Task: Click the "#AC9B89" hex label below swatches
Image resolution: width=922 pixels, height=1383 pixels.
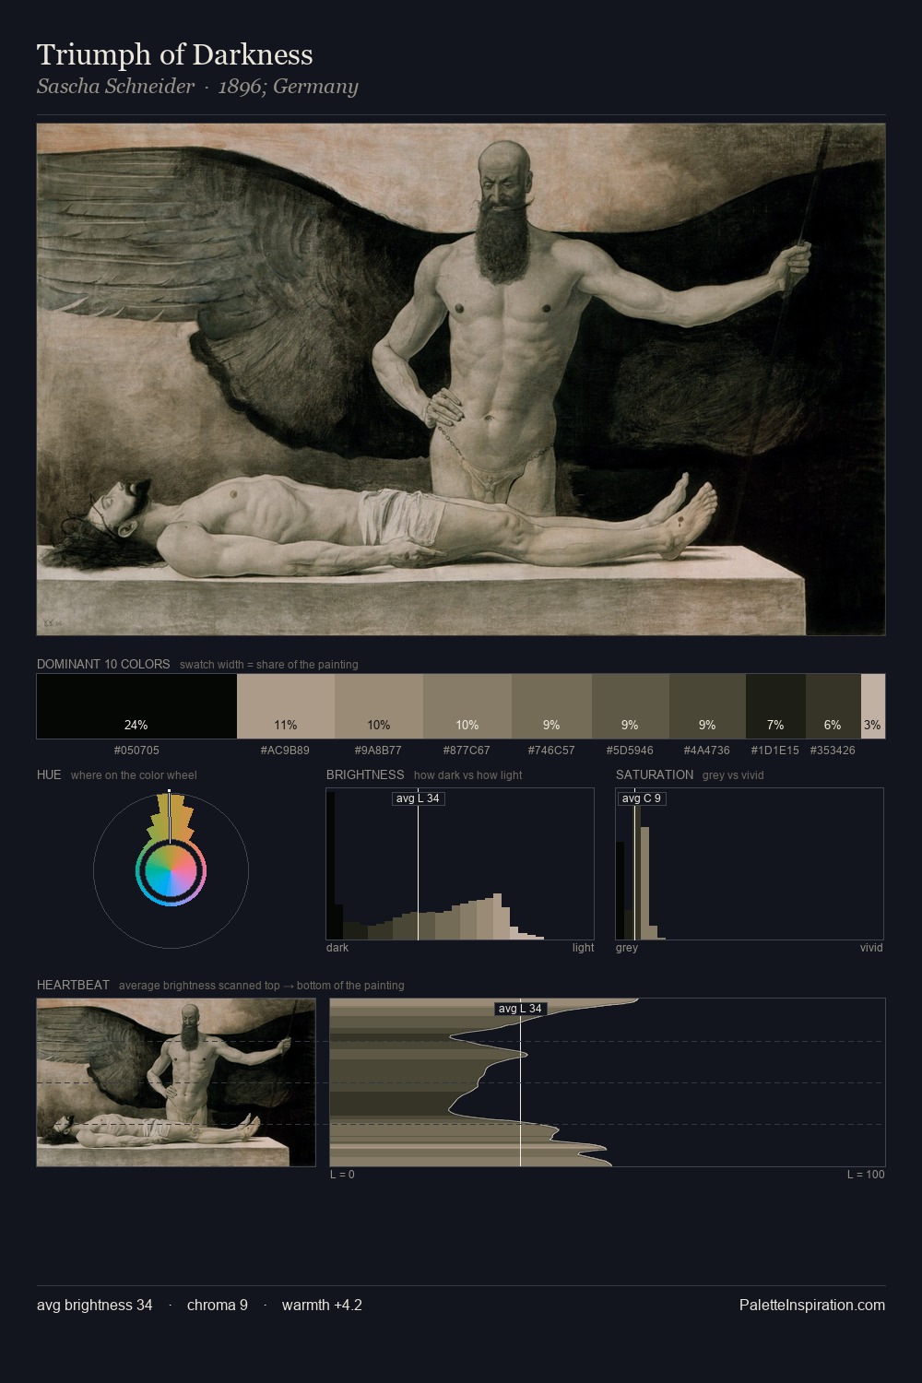Action: coord(286,751)
